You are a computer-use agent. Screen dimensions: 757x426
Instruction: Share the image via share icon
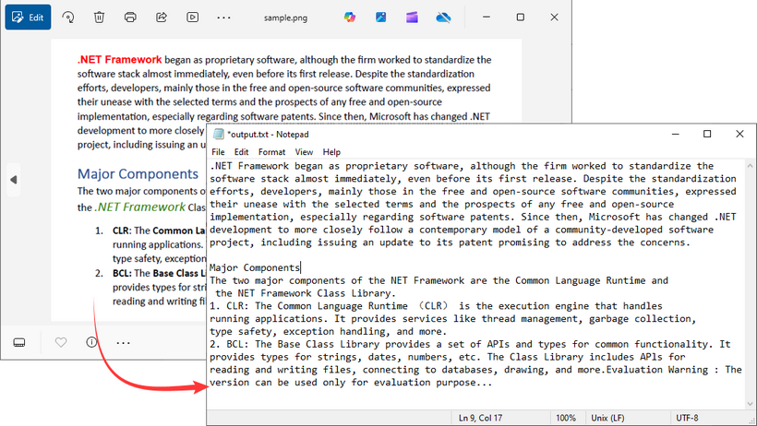coord(162,18)
